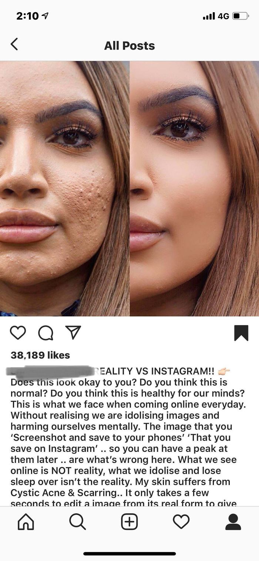259x561 pixels.
Task: Open the Search tab magnifier
Action: (78, 522)
